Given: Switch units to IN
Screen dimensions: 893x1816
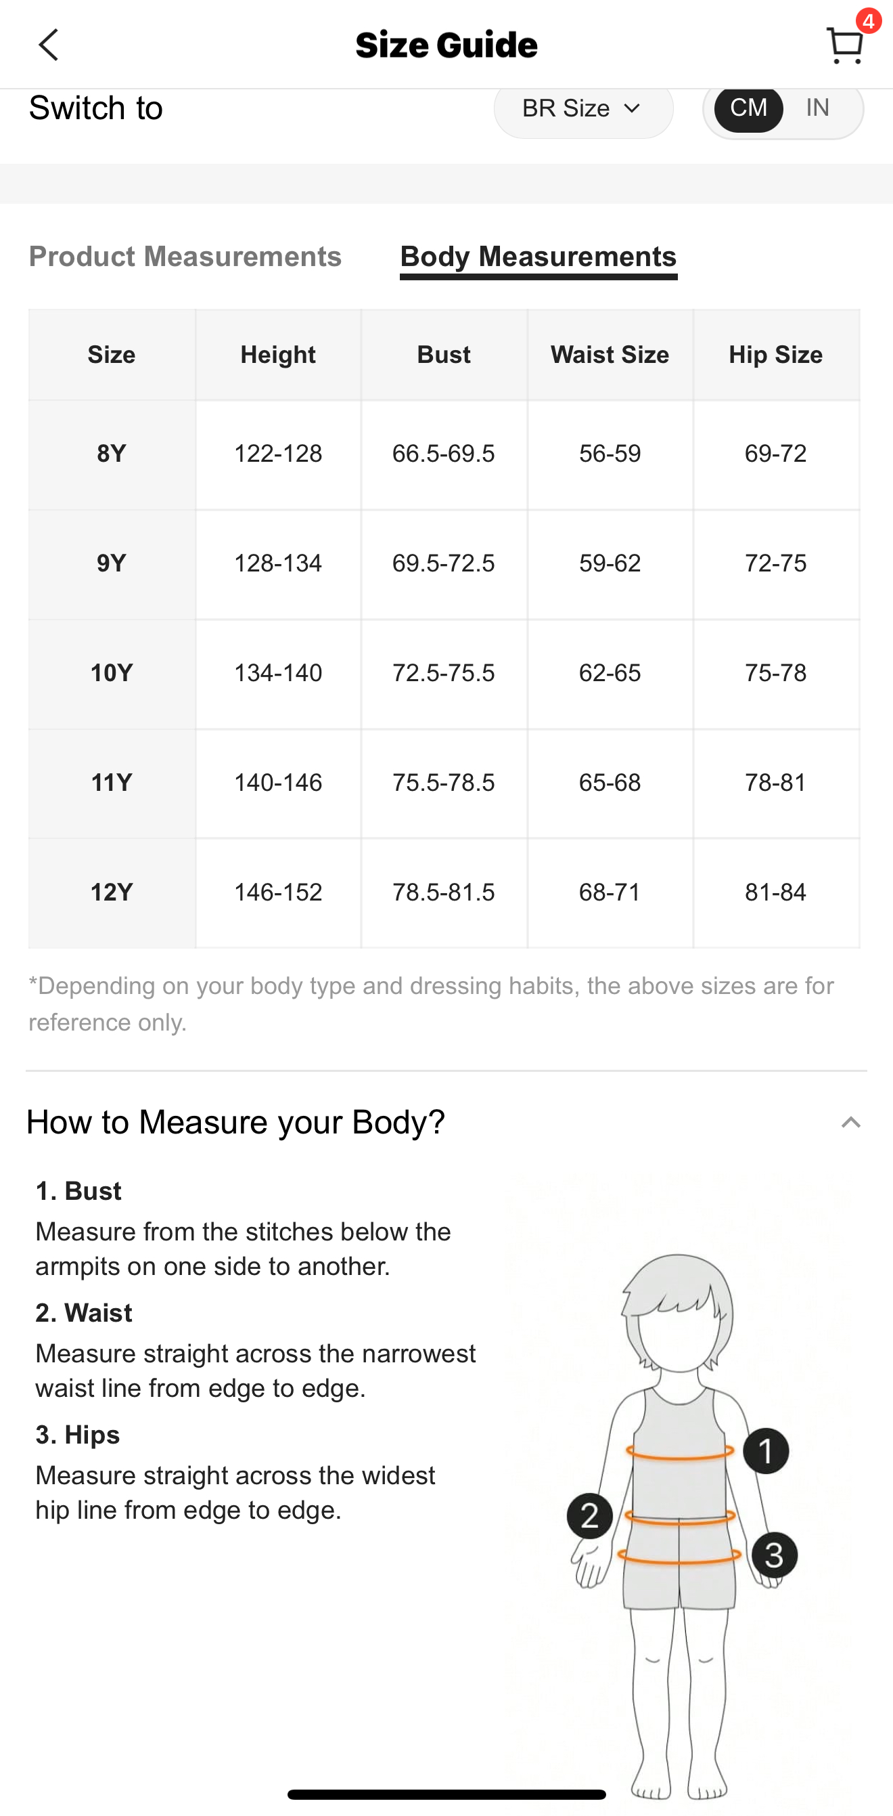Looking at the screenshot, I should pos(817,108).
